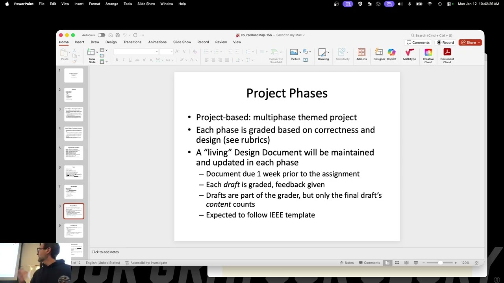Open the font size combo box
This screenshot has width=504, height=283.
[x=166, y=51]
